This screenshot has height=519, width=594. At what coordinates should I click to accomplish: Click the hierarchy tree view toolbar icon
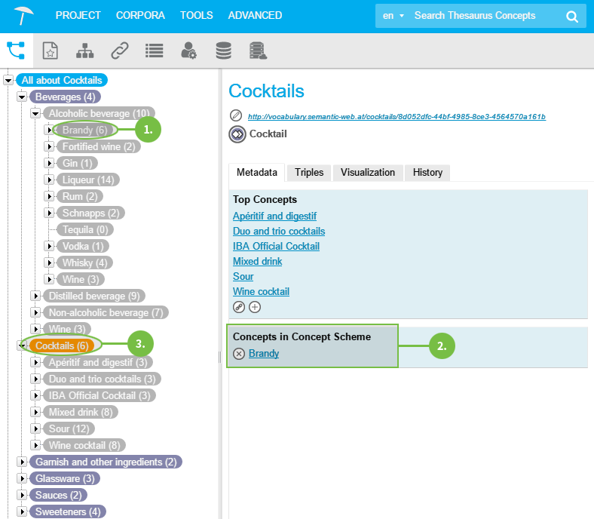tap(16, 51)
